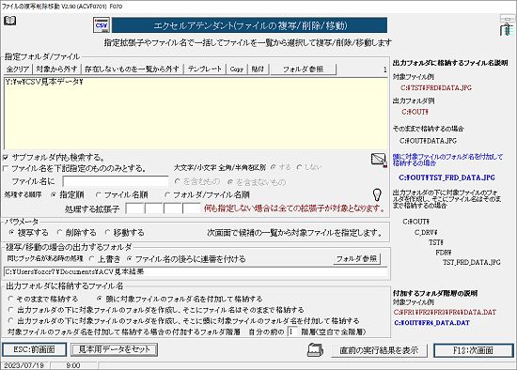Screen dimensions: 517x370
Task: Click ESC:前画面 button
Action: [x=34, y=350]
